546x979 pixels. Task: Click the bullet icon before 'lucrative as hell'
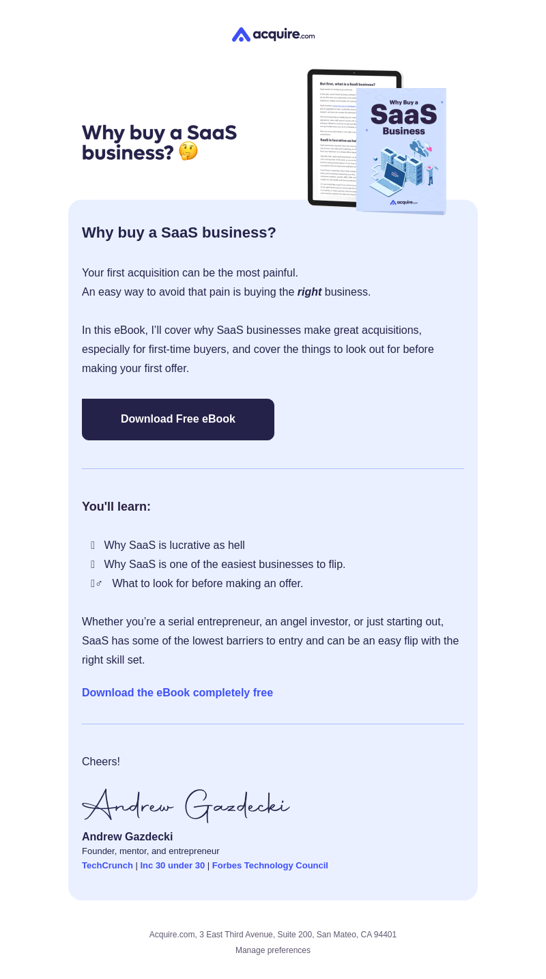pyautogui.click(x=93, y=545)
